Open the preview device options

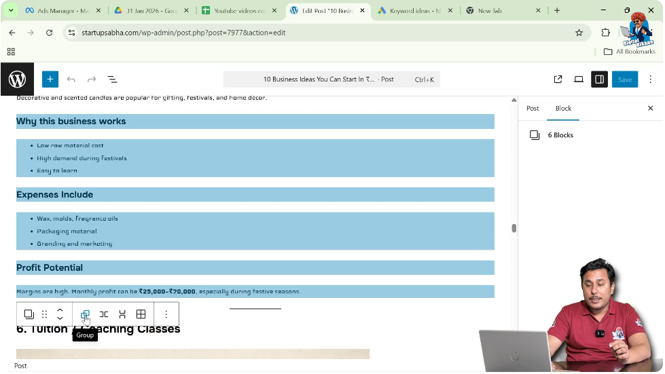coord(579,79)
